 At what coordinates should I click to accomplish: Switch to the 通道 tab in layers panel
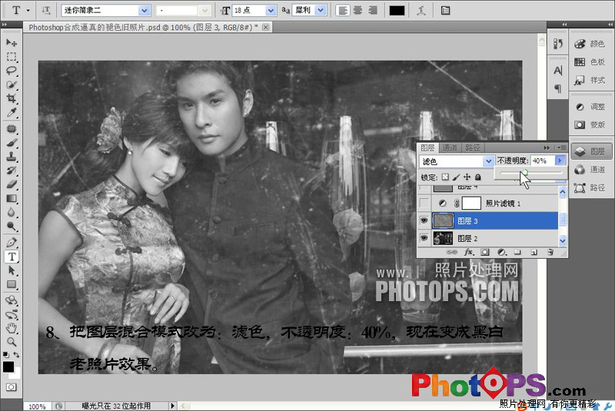(x=450, y=147)
